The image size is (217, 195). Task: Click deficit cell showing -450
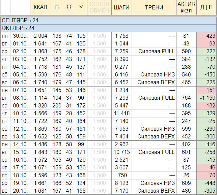click(x=207, y=74)
